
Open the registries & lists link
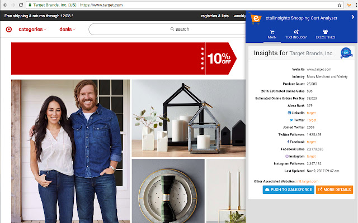[215, 16]
